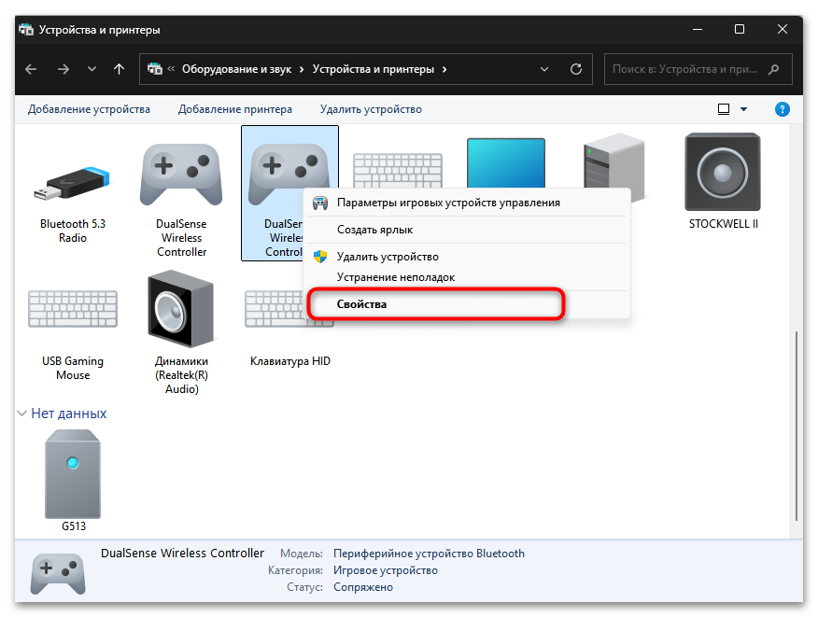Click the Bluetooth 5.3 Radio label
The height and width of the screenshot is (617, 818).
point(73,231)
